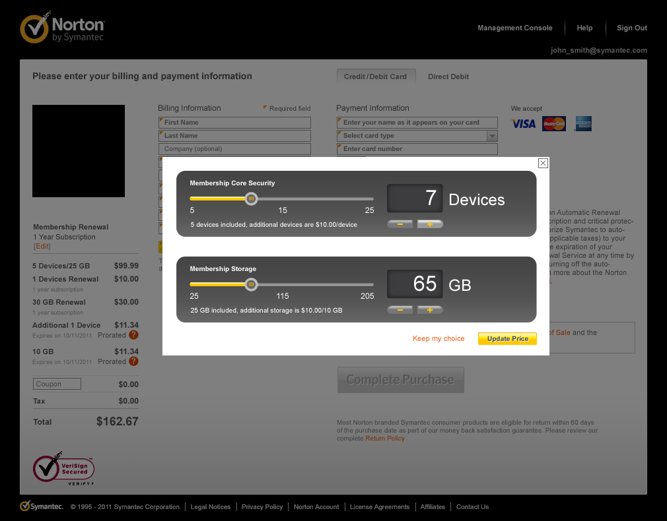Increase device count with plus button
This screenshot has width=667, height=521.
point(430,224)
